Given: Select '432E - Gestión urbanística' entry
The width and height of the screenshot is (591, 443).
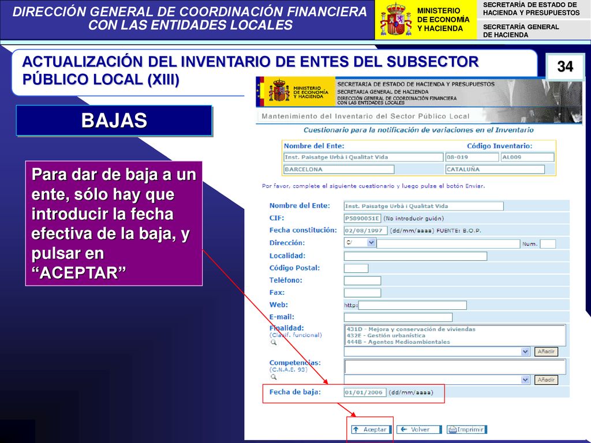Looking at the screenshot, I should (x=386, y=336).
